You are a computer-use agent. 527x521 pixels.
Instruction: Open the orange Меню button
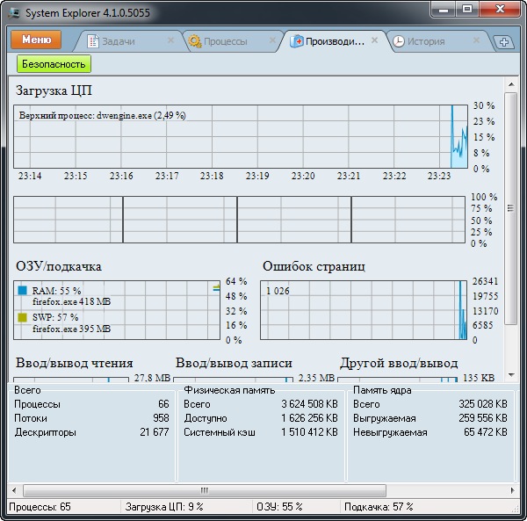click(x=36, y=40)
